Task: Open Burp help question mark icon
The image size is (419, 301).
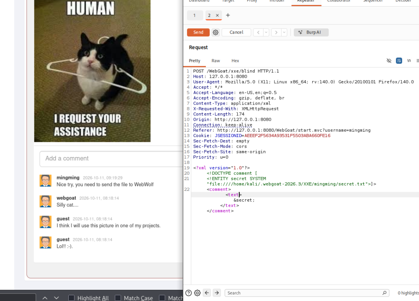Action: (x=188, y=293)
